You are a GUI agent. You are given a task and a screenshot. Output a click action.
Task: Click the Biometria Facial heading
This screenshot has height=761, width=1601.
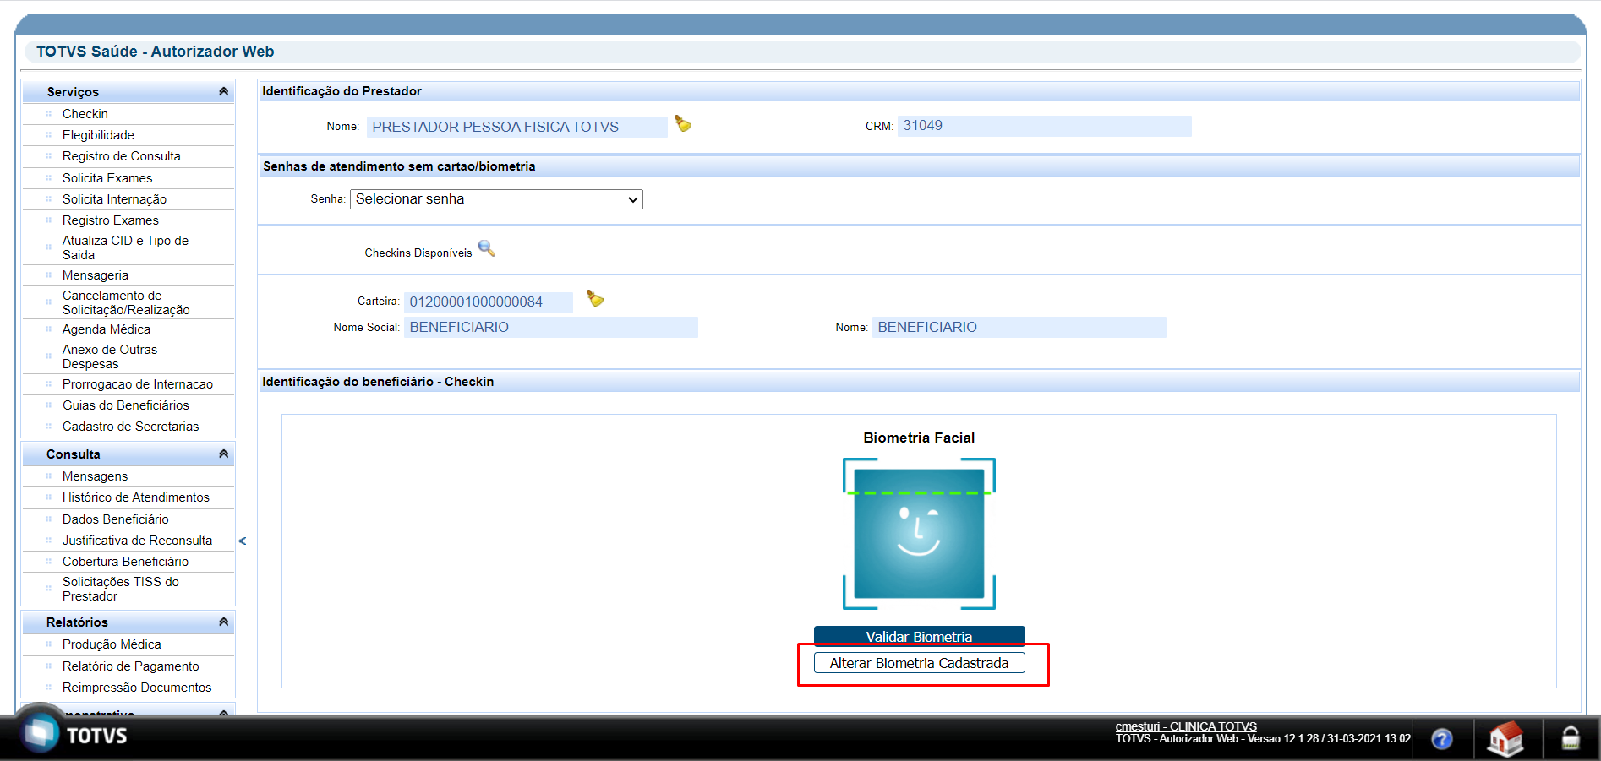click(919, 438)
